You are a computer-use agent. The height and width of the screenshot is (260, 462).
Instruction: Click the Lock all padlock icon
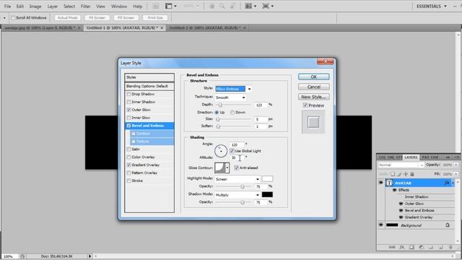[412, 174]
